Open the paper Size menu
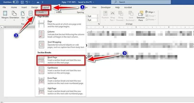Viewport: 194px width, 103px height. (23, 16)
